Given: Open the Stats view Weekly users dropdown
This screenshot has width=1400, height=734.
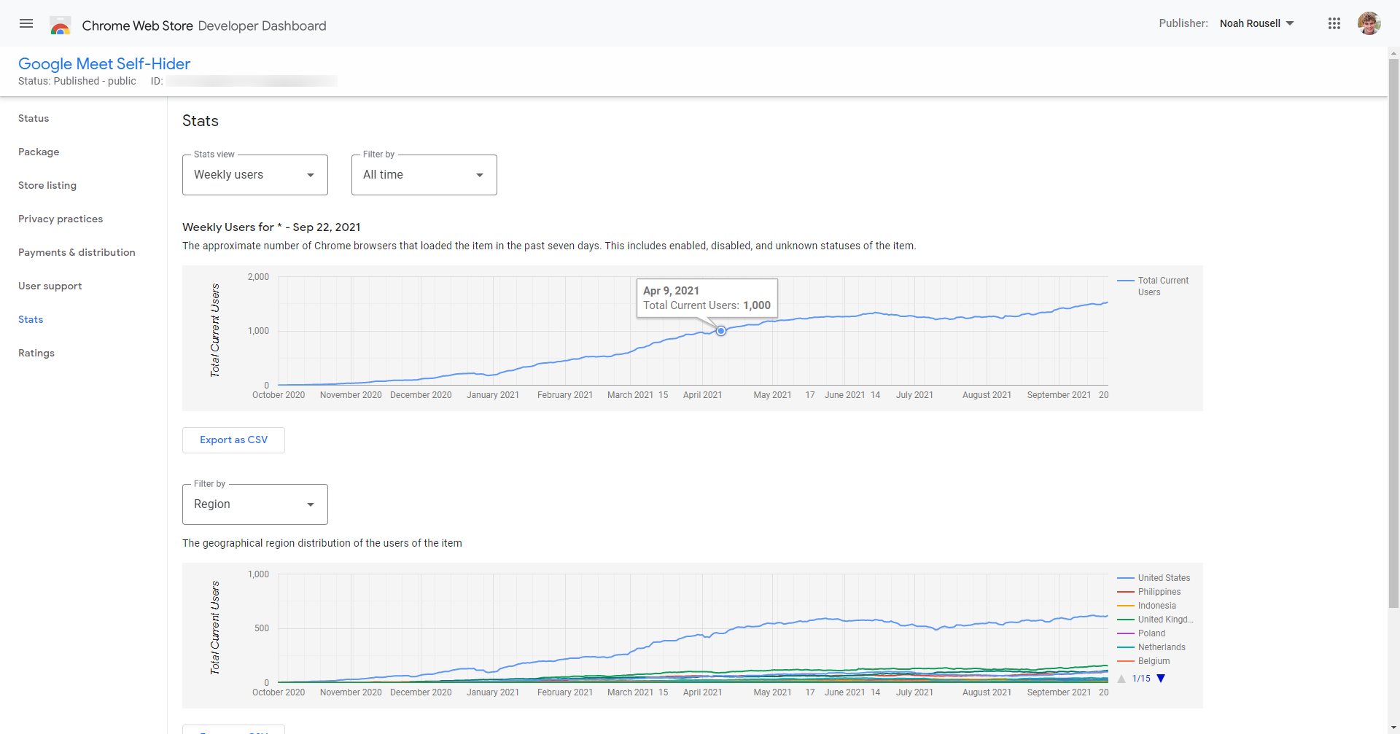Looking at the screenshot, I should (255, 175).
